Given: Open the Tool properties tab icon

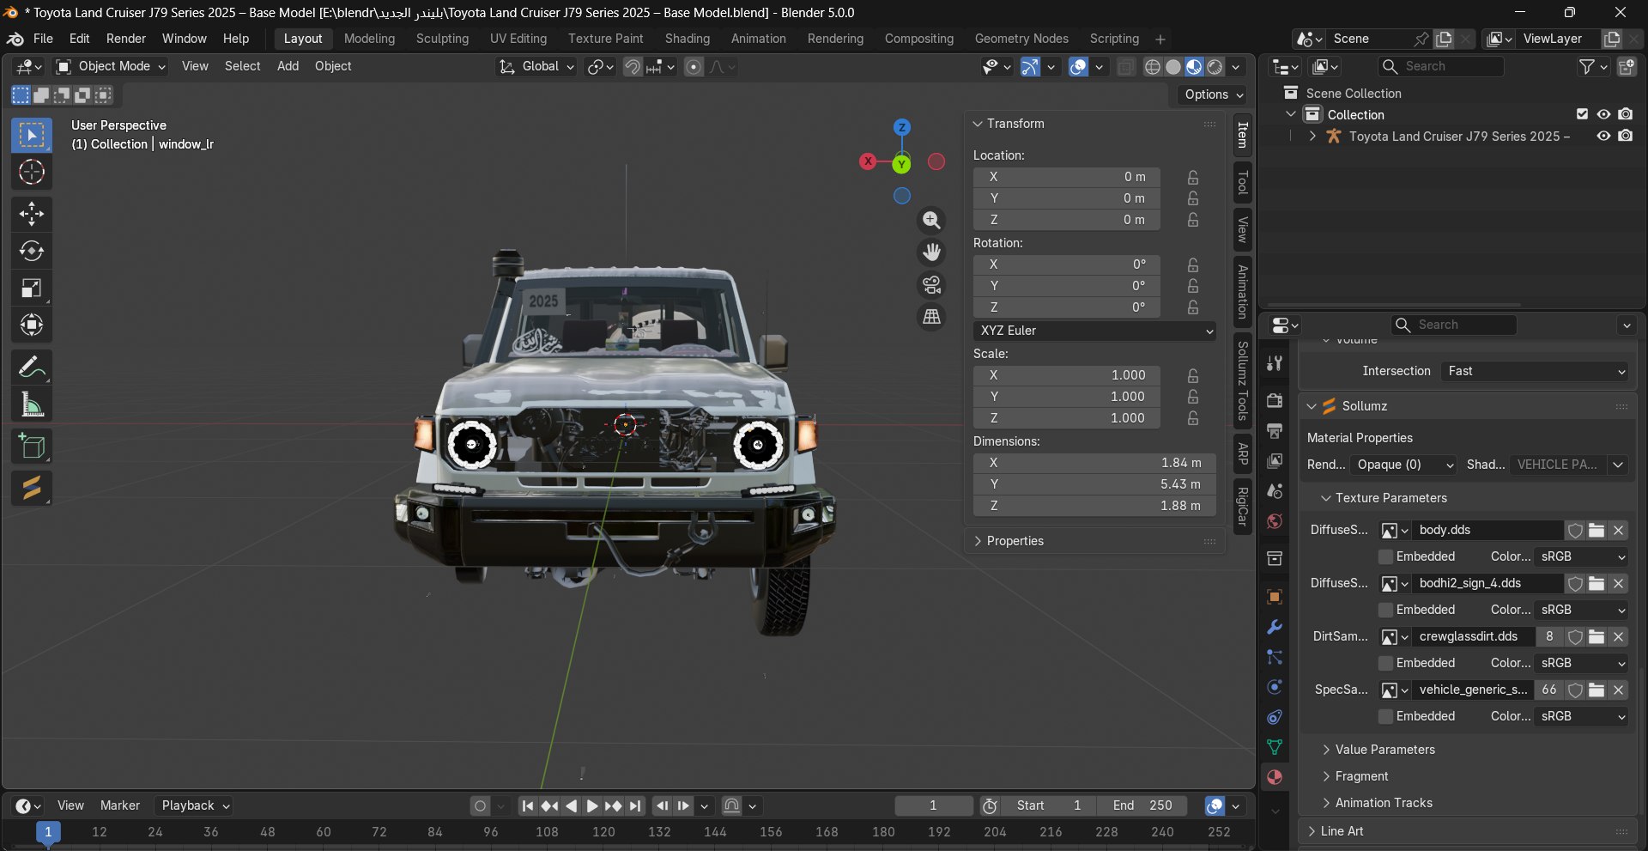Looking at the screenshot, I should (x=1275, y=363).
